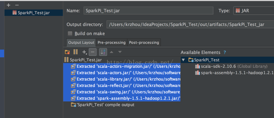Click the move up arrow icon
The height and width of the screenshot is (118, 274).
point(112,52)
